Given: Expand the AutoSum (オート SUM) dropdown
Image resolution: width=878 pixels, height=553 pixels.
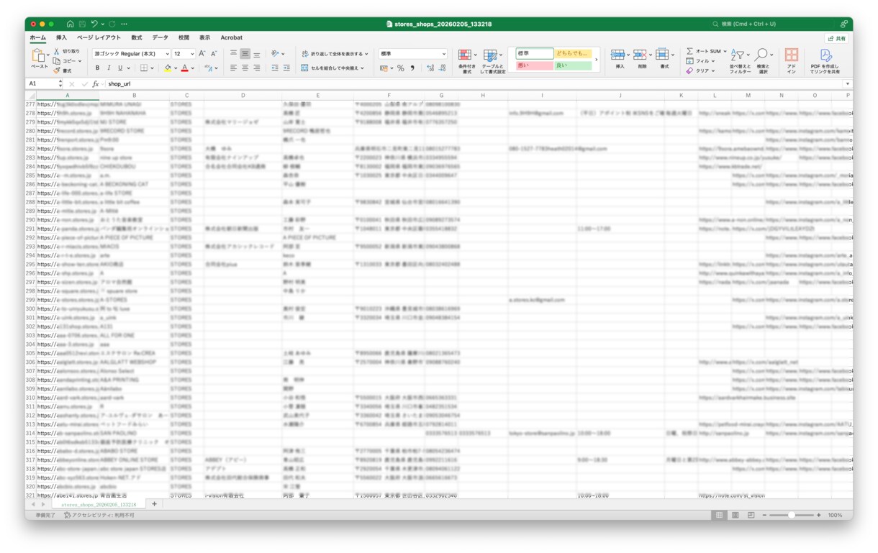Looking at the screenshot, I should click(725, 51).
